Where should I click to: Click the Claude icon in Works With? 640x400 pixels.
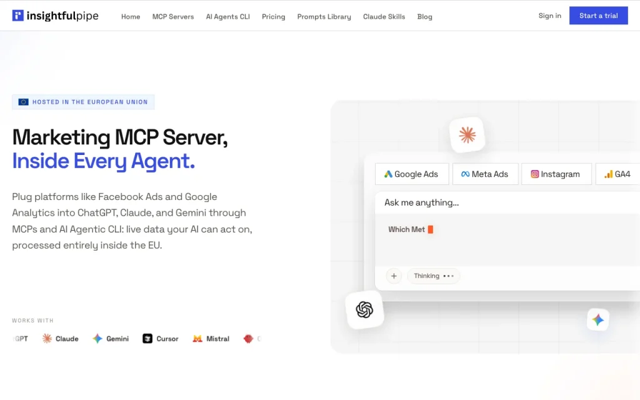[47, 338]
